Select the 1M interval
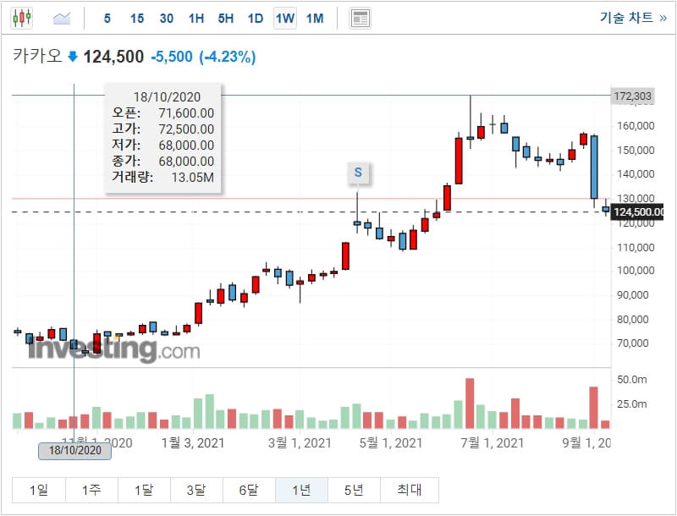The width and height of the screenshot is (677, 516). [315, 19]
